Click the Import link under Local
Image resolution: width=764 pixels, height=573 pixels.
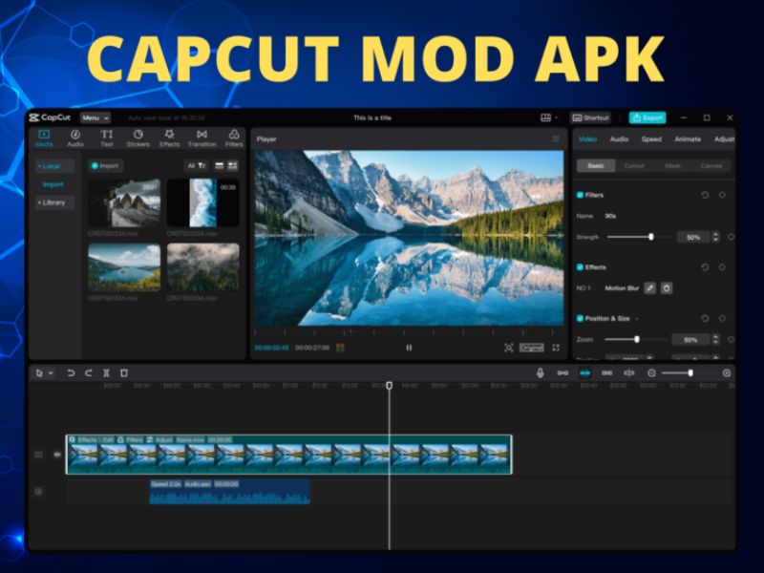[53, 184]
